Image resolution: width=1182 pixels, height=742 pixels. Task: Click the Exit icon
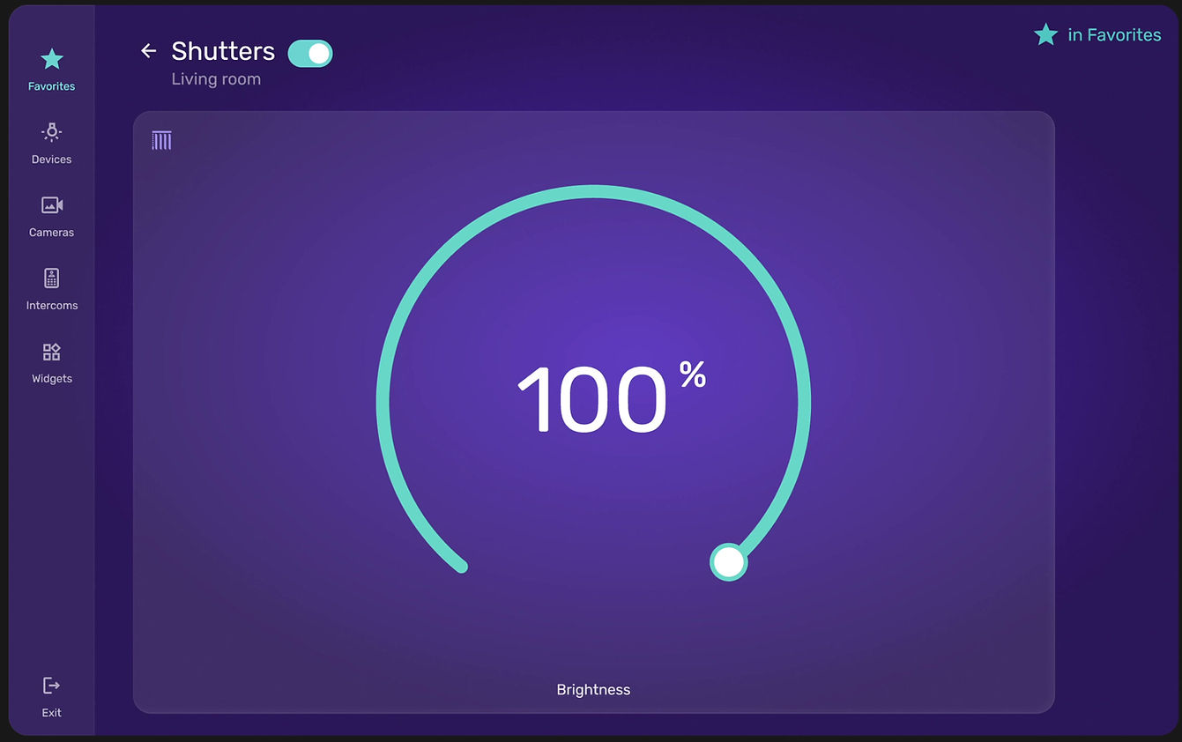pos(51,686)
